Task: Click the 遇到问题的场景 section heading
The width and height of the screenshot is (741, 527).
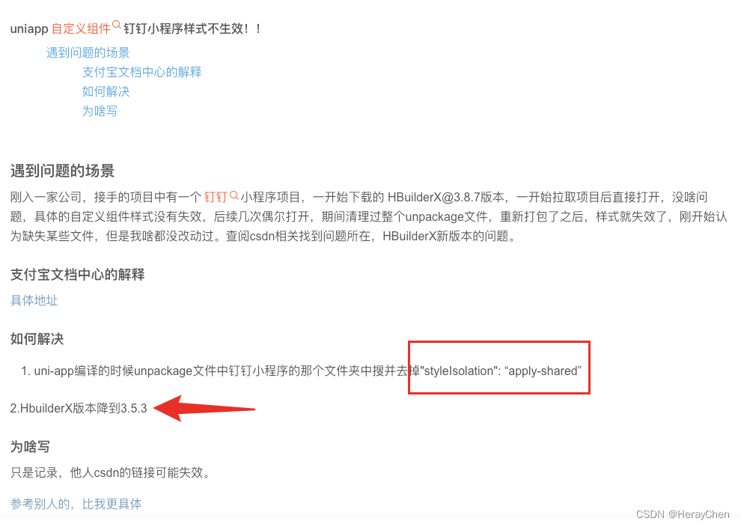Action: [x=62, y=171]
